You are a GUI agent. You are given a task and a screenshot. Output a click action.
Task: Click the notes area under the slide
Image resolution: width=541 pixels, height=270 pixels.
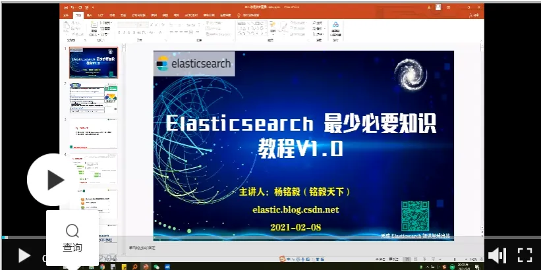[304, 248]
